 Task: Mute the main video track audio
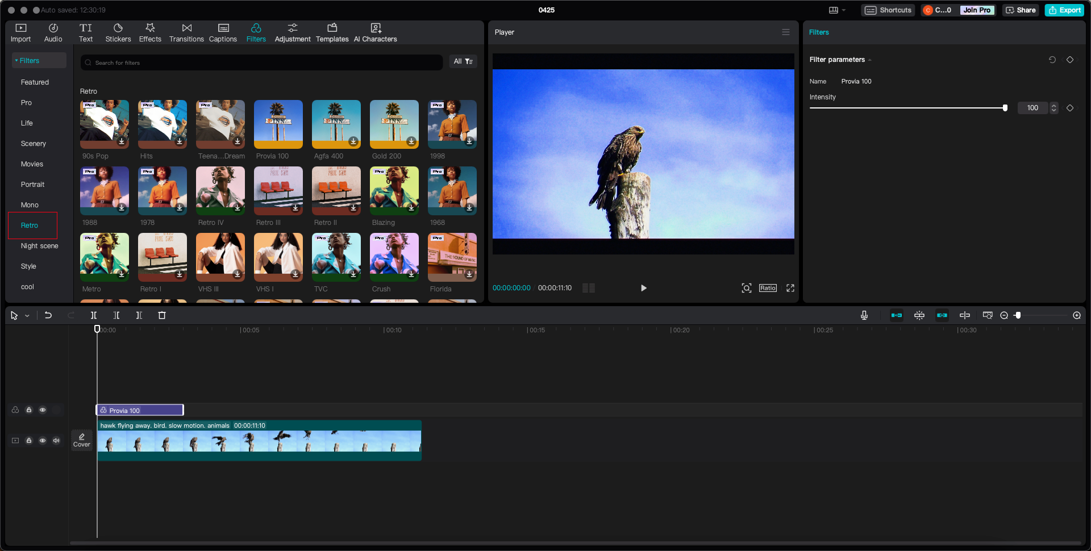pos(56,441)
